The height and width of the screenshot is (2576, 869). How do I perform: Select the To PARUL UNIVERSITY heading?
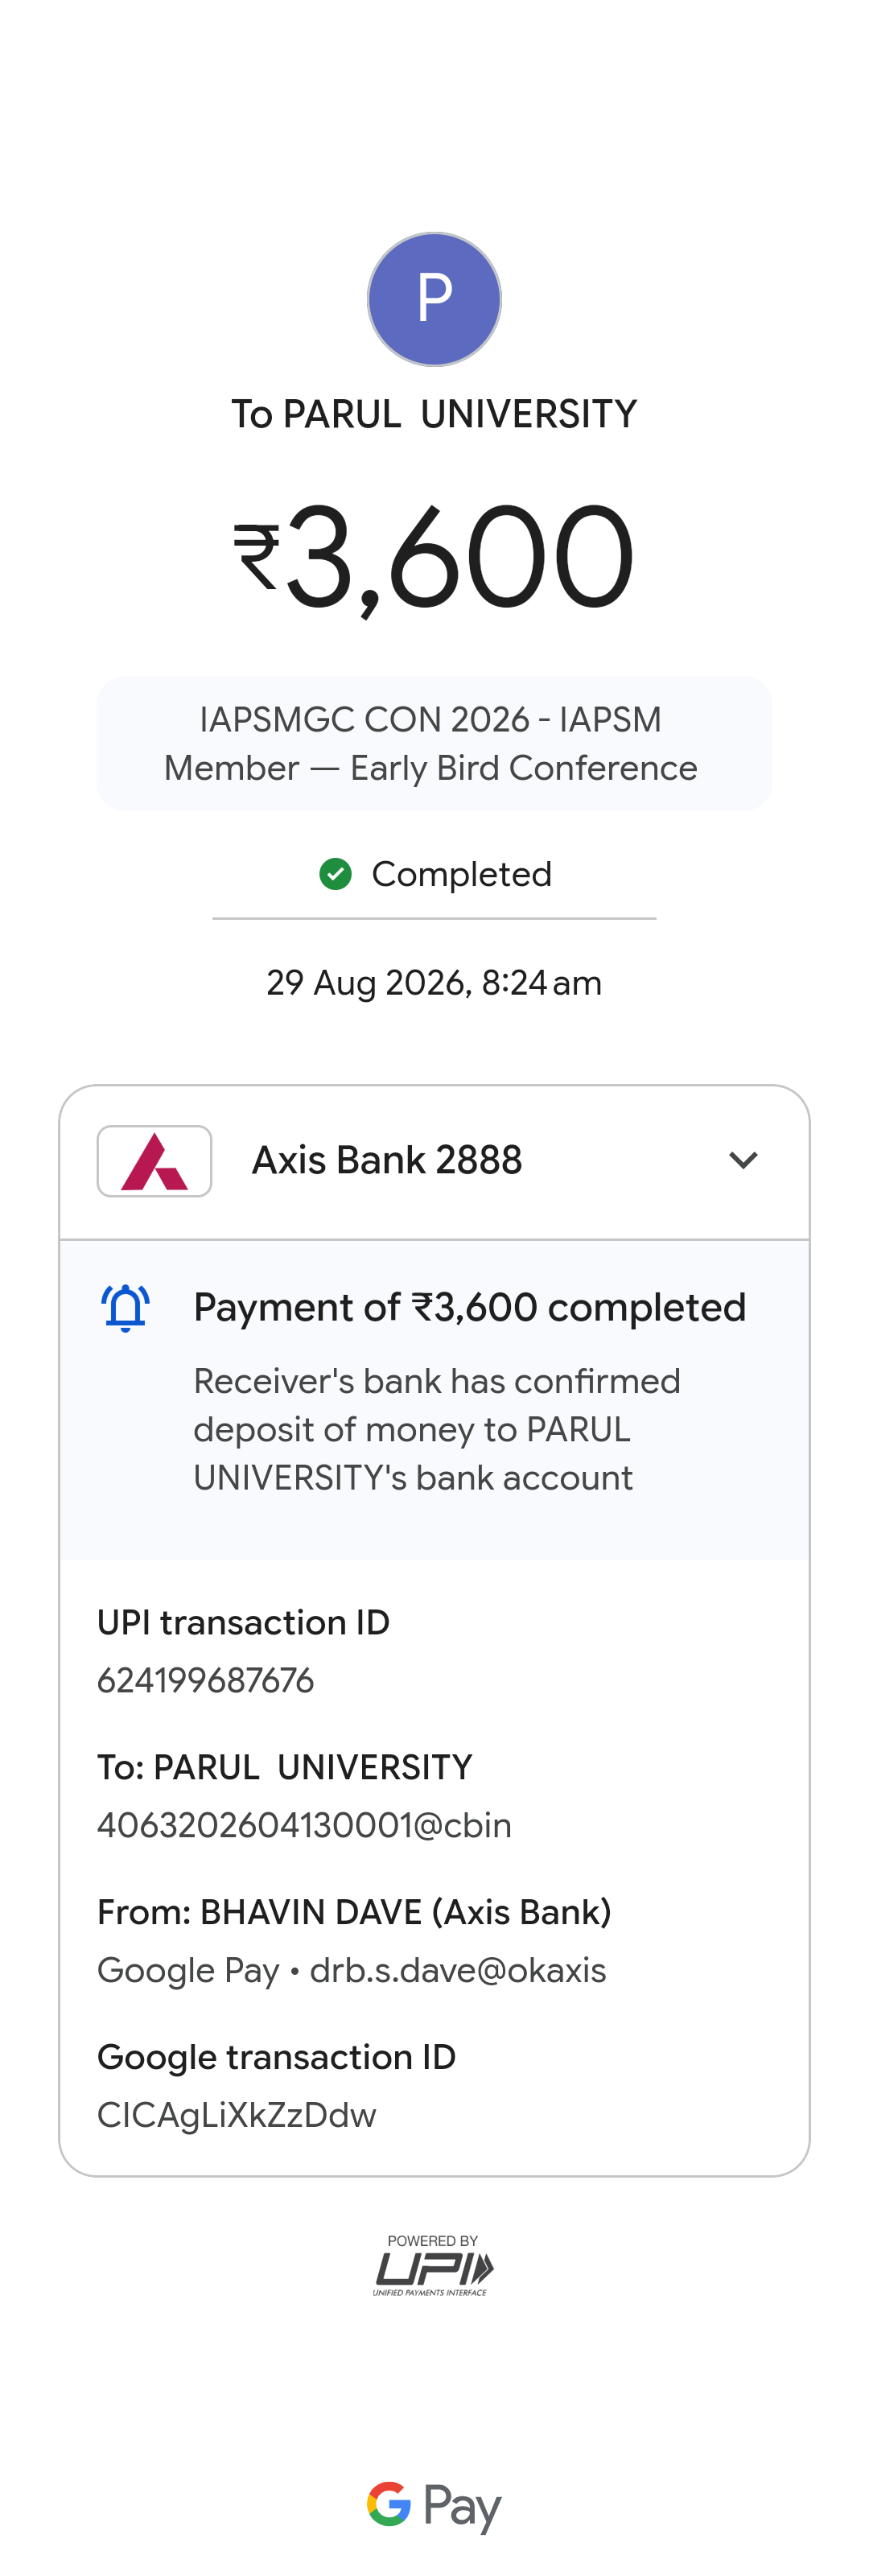434,414
